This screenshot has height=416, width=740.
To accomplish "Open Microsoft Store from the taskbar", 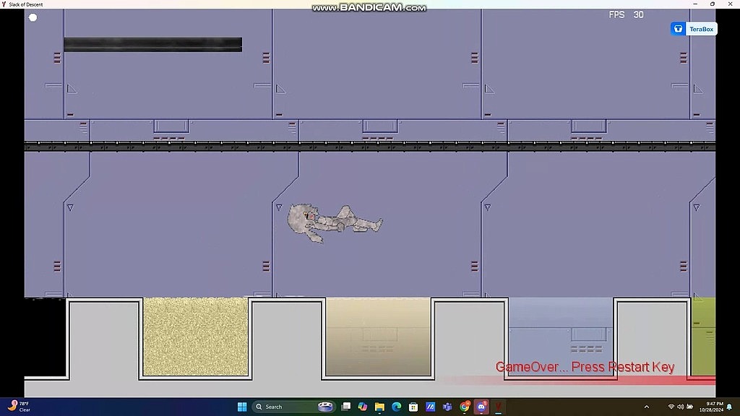I will (x=413, y=407).
